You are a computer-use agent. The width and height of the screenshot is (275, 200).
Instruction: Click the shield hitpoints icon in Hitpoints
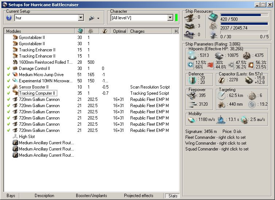pos(191,55)
